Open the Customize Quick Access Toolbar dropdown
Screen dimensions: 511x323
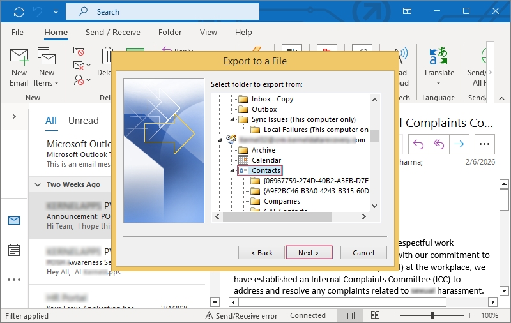56,11
